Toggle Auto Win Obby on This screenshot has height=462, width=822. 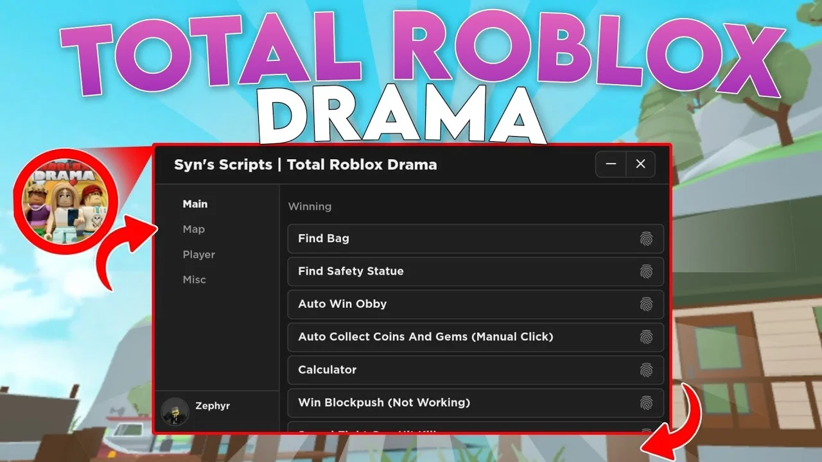point(450,304)
